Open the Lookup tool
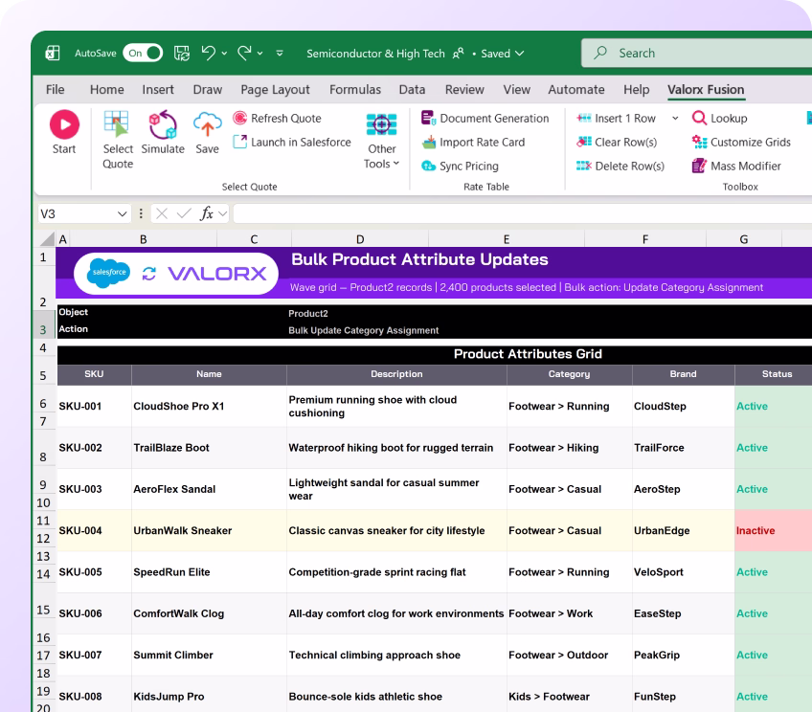Viewport: 812px width, 712px height. pos(720,119)
